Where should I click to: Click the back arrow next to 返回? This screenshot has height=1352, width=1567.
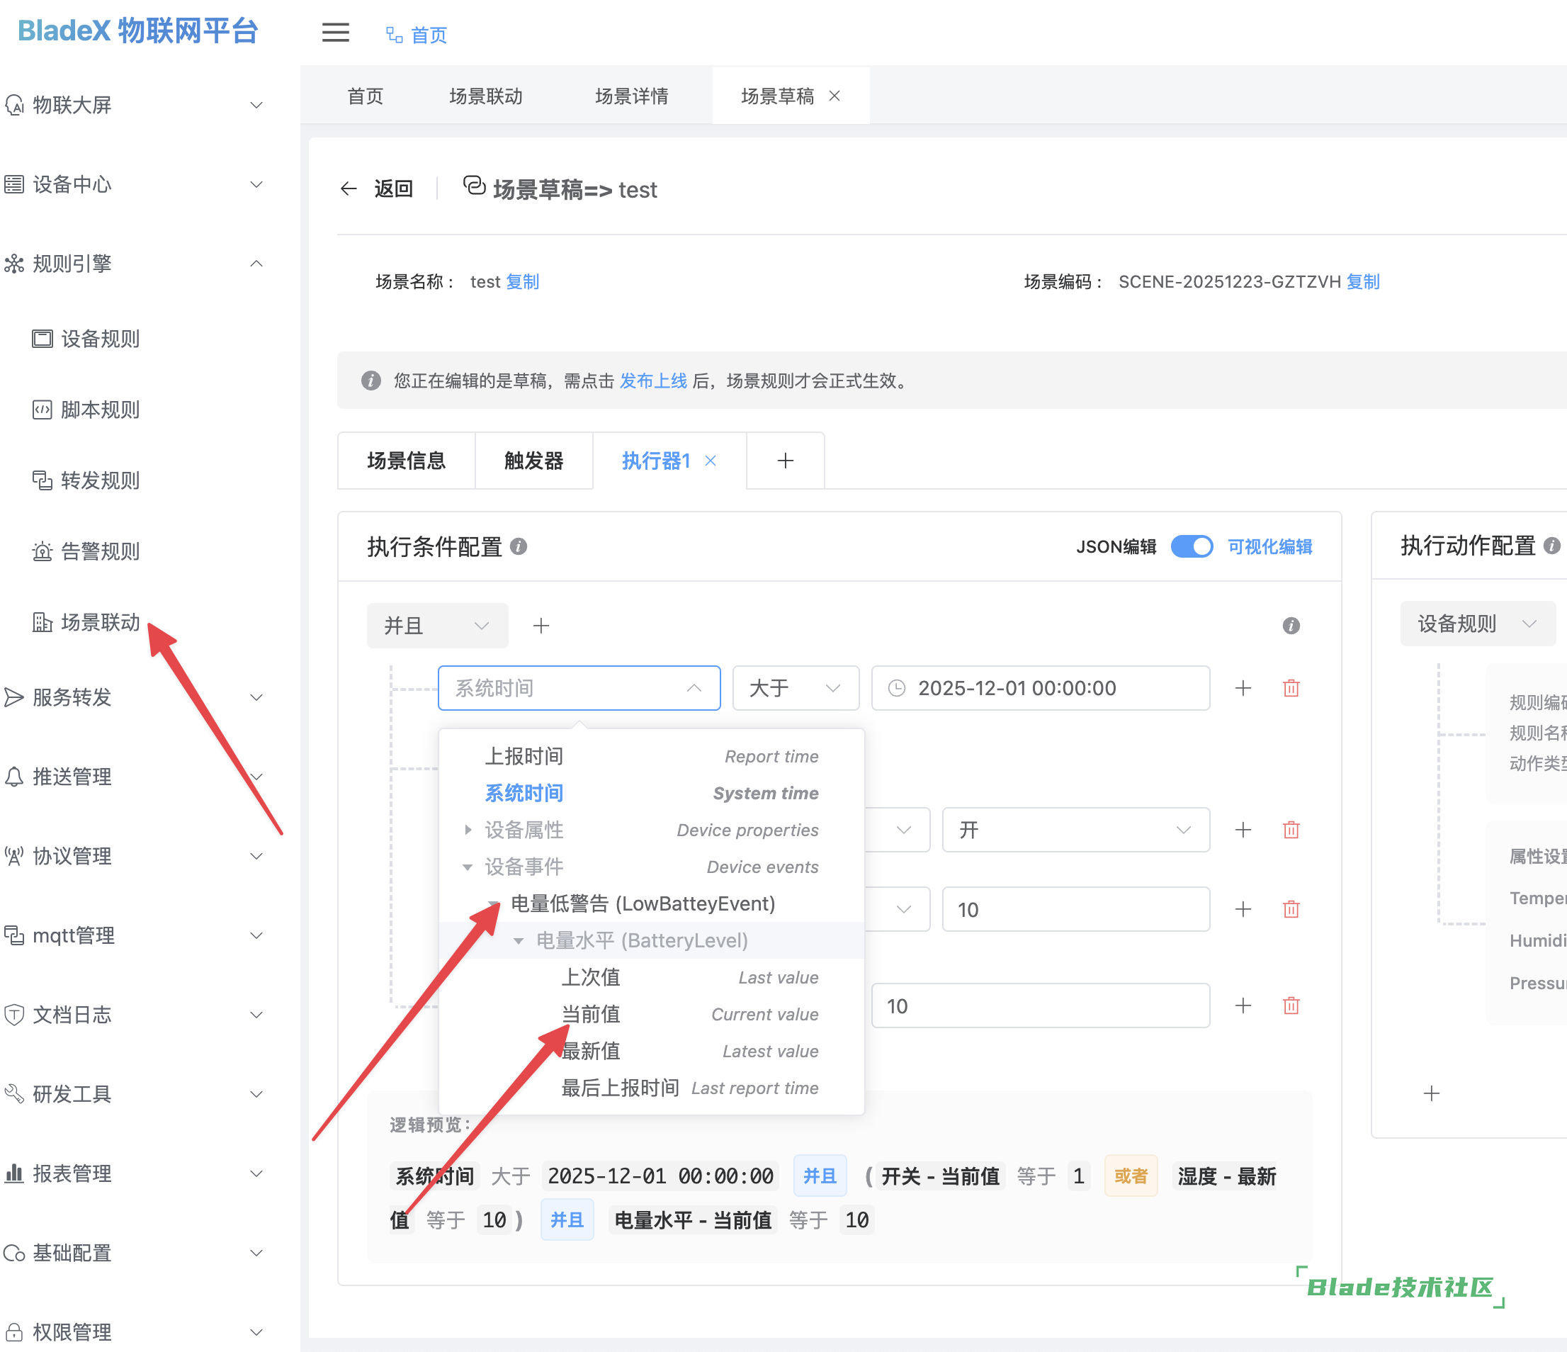tap(349, 188)
